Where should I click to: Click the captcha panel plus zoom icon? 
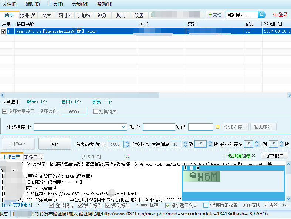pos(185,168)
